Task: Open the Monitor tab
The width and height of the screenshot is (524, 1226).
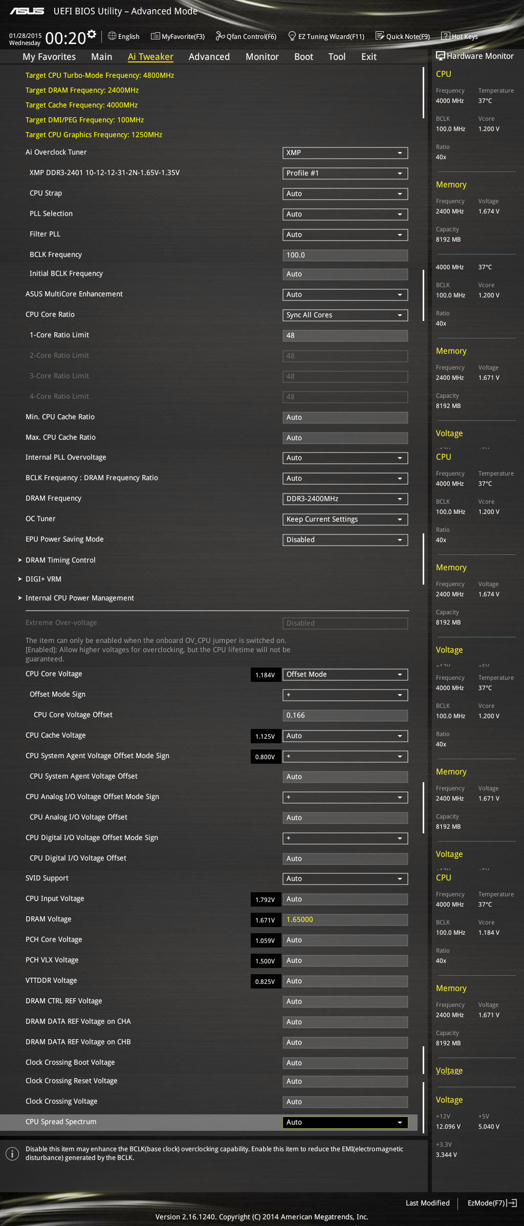Action: [x=262, y=57]
